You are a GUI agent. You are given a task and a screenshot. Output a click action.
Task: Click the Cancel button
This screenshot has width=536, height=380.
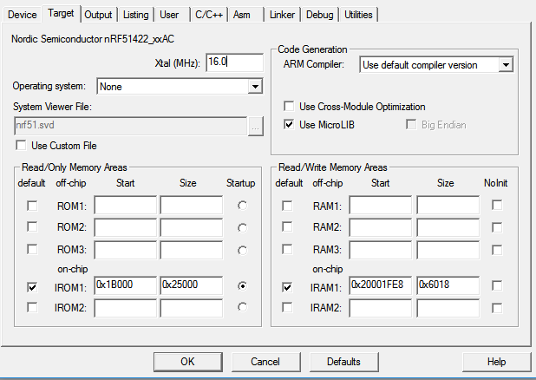pyautogui.click(x=265, y=362)
